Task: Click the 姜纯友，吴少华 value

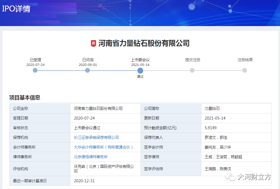Action: tap(218, 147)
